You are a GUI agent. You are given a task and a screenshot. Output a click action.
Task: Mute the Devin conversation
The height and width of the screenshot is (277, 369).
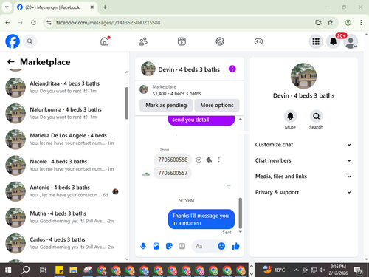coord(290,116)
